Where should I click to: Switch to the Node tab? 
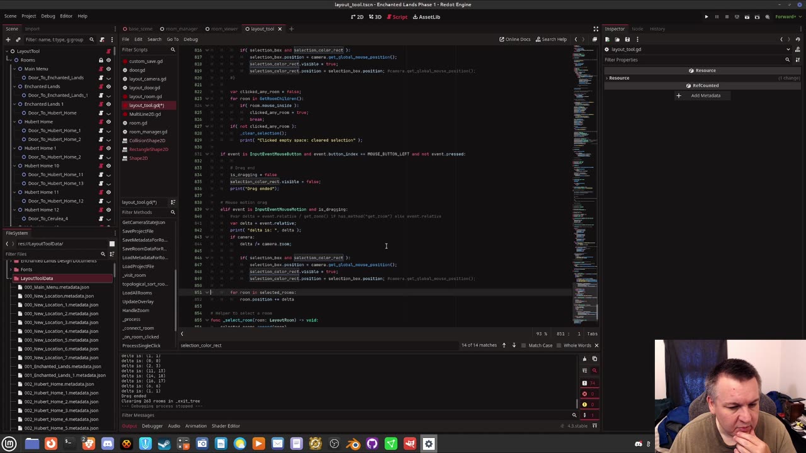[x=637, y=29]
